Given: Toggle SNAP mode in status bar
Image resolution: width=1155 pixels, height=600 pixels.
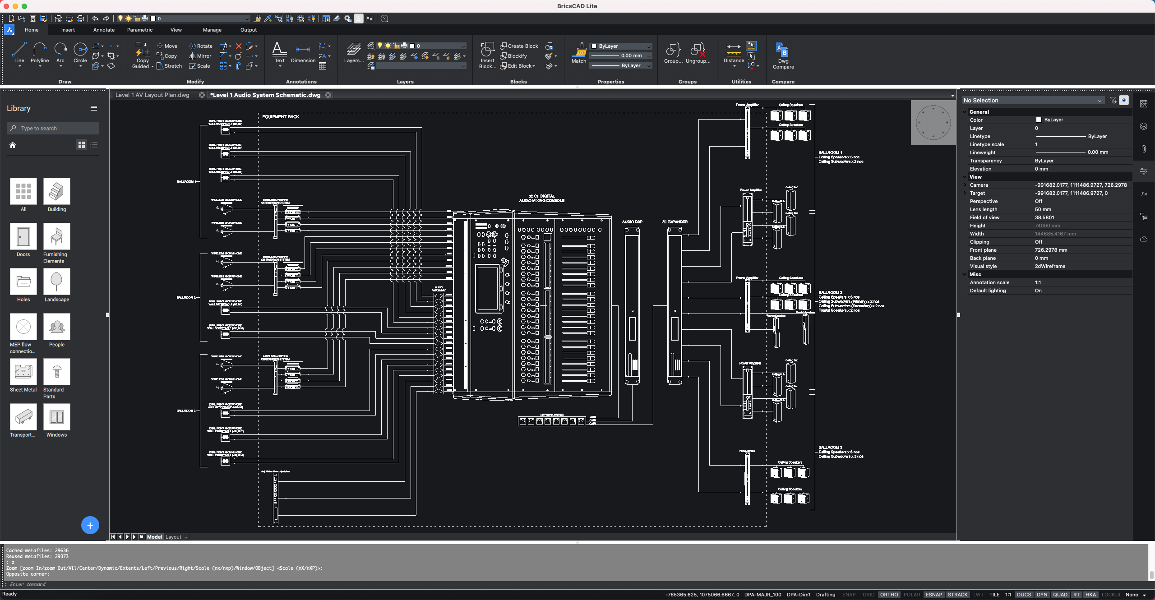Looking at the screenshot, I should click(x=850, y=594).
